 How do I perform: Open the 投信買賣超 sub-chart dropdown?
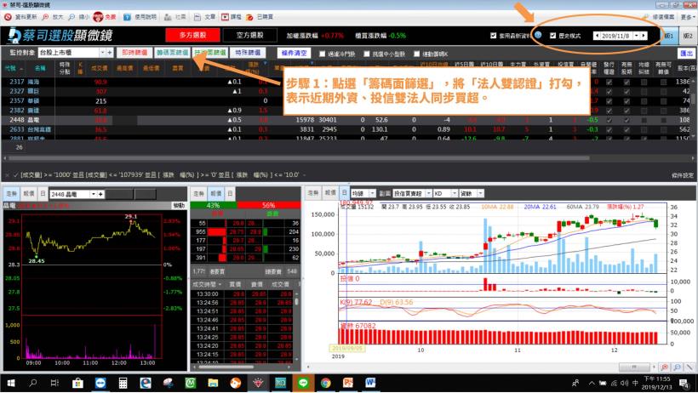(429, 193)
